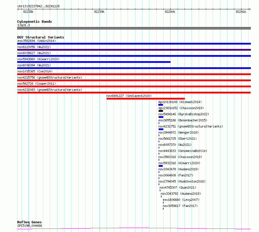Click the red nsv1035365 (Coe2014) bar
The width and height of the screenshot is (259, 232).
[134, 74]
